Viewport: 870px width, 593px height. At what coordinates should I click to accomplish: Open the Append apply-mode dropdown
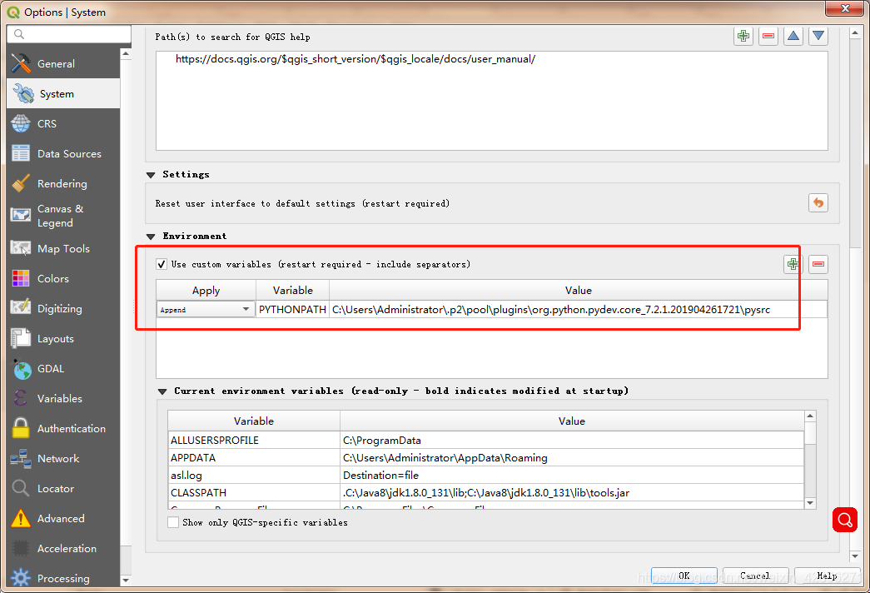click(x=206, y=309)
